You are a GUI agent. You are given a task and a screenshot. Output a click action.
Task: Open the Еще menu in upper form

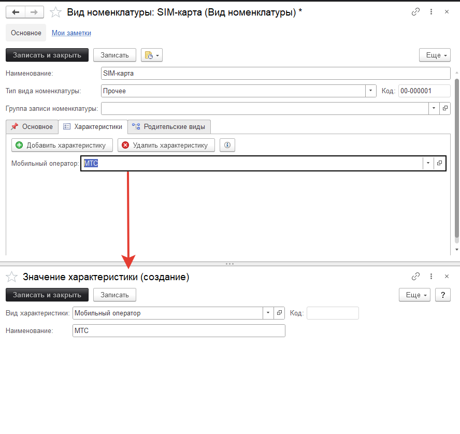pyautogui.click(x=434, y=55)
